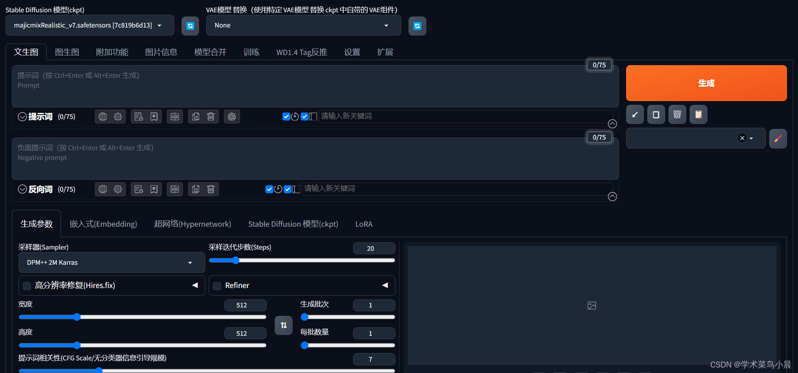
Task: Clear the prompt with the 提示词 trash icon
Action: pyautogui.click(x=211, y=117)
